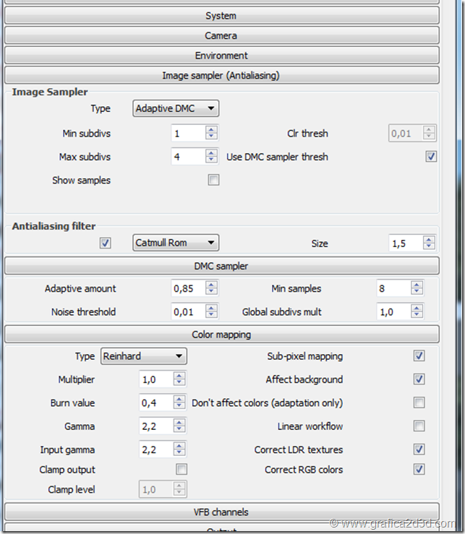Check the Clamp output option
The width and height of the screenshot is (465, 534).
click(x=182, y=470)
